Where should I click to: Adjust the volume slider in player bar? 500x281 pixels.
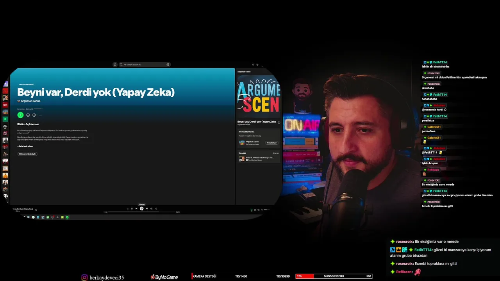point(267,210)
